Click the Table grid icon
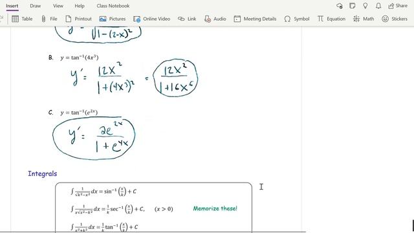Image resolution: width=414 pixels, height=233 pixels. coord(15,19)
